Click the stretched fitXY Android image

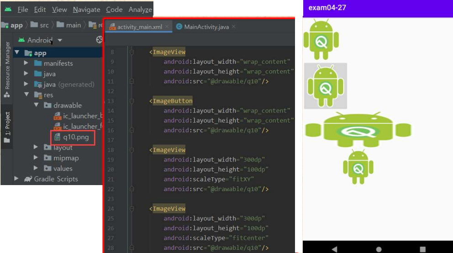358,130
